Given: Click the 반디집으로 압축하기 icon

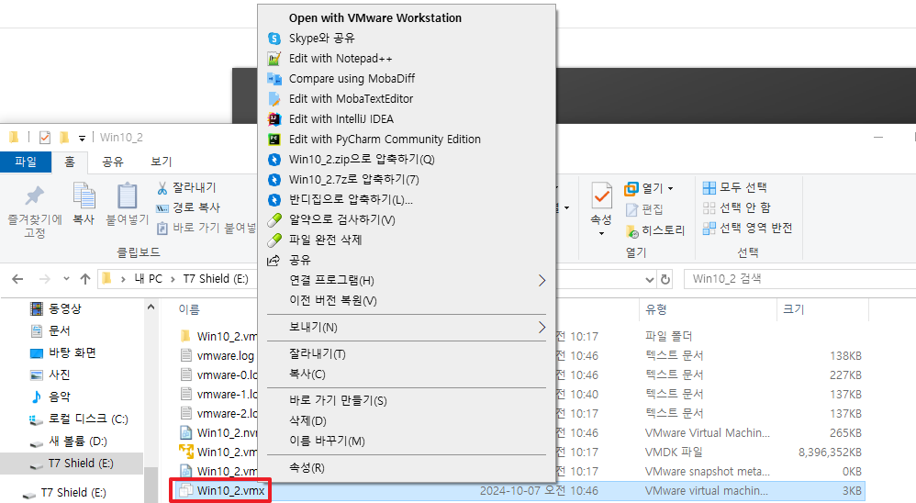Looking at the screenshot, I should point(274,200).
